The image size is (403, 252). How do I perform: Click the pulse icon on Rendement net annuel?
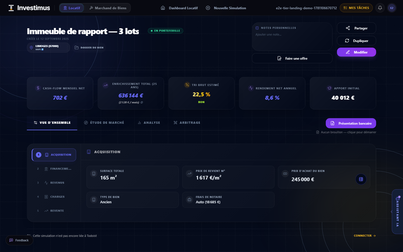(251, 88)
